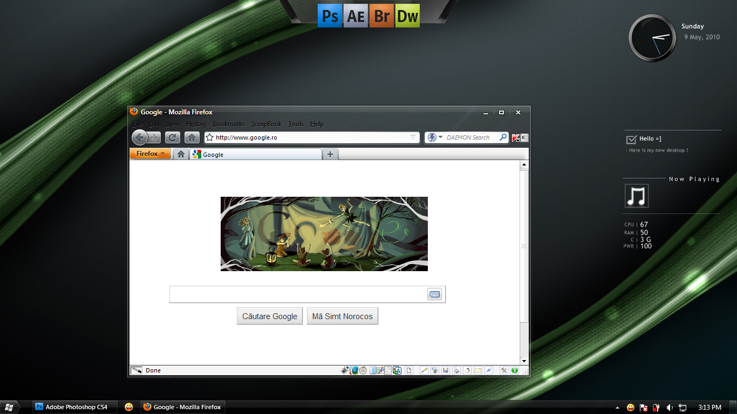Open the History menu

(196, 124)
